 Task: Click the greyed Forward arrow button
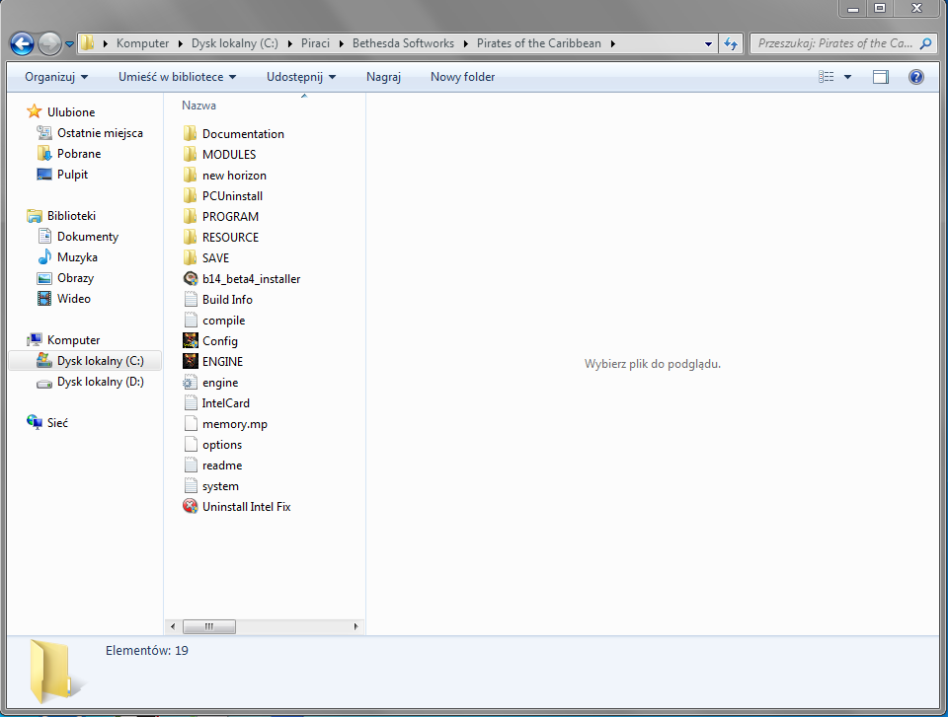click(x=49, y=43)
